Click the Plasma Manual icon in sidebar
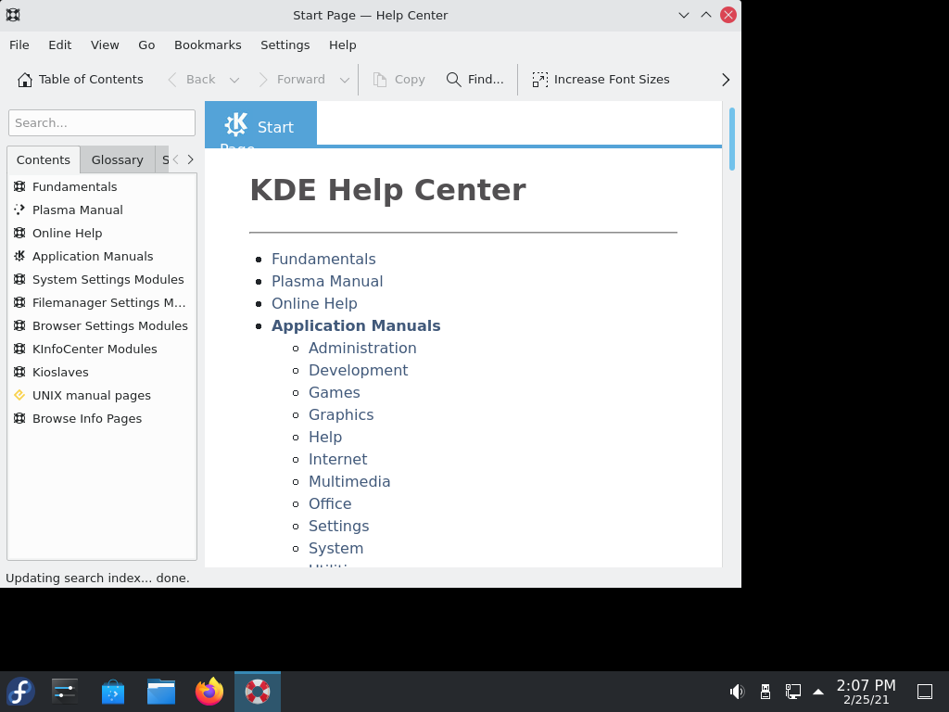This screenshot has height=712, width=949. 19,210
